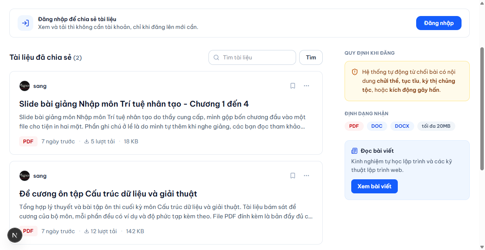Image resolution: width=485 pixels, height=250 pixels.
Task: Click the download icon beside 12 lượt tải
Action: 87,231
